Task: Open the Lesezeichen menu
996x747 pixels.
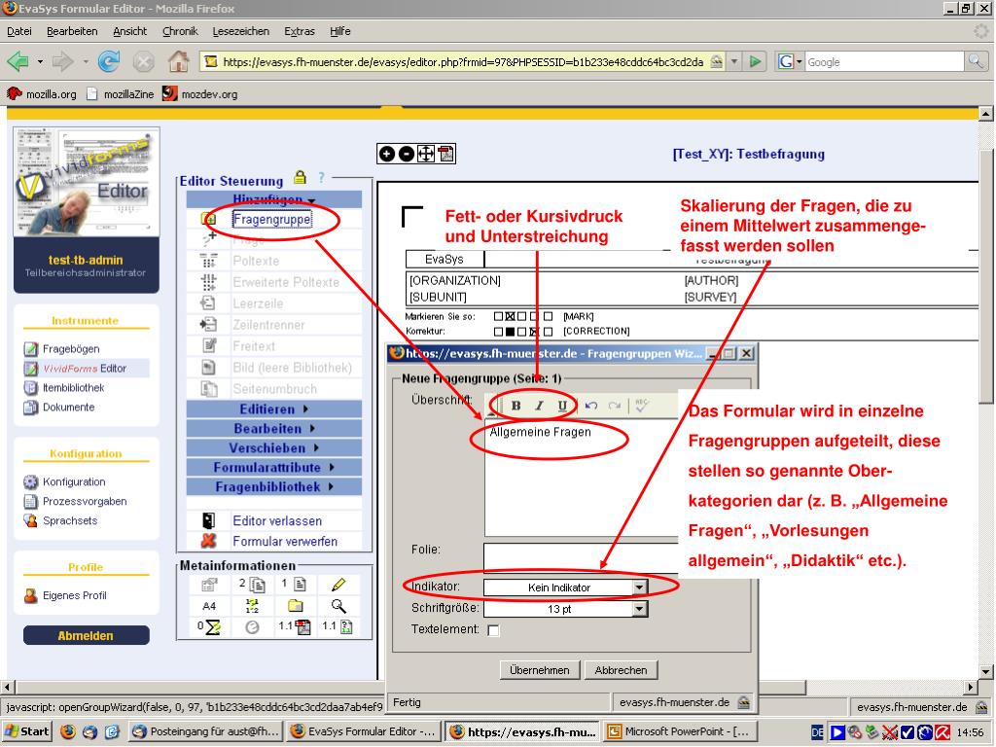Action: 241,31
